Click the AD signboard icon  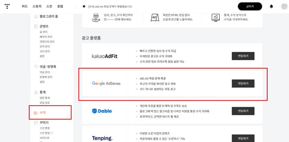click(155, 18)
